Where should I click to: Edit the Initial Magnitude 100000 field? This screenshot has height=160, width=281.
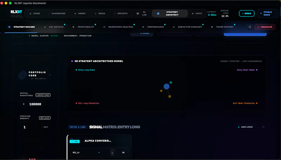[35, 104]
